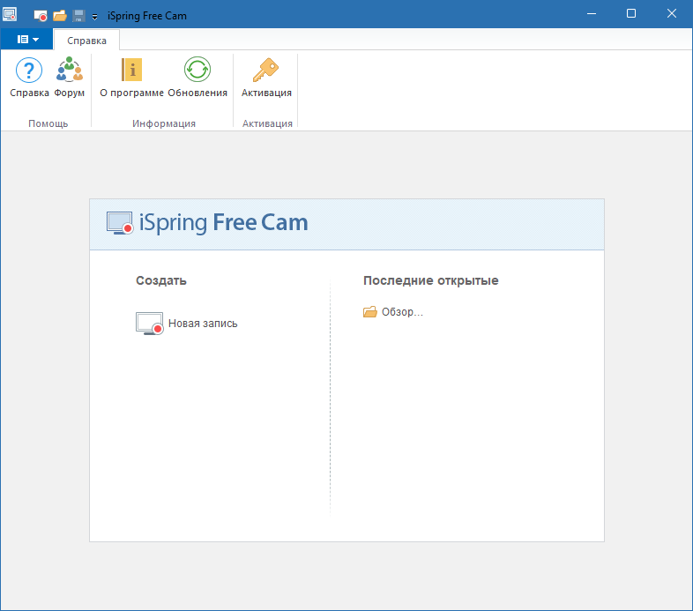Open file via quick access folder icon
The image size is (693, 611).
pos(60,16)
